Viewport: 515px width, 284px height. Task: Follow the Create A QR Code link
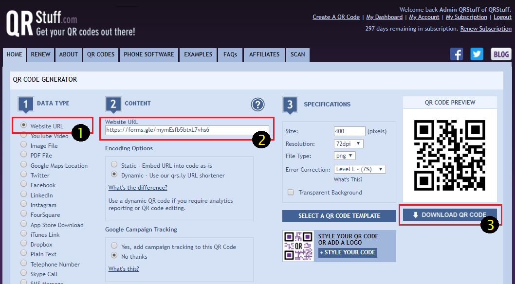pos(336,17)
